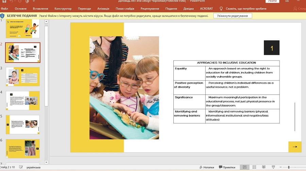Open the Анімація ribbon tab
This screenshot has height=171, width=306.
click(x=103, y=8)
